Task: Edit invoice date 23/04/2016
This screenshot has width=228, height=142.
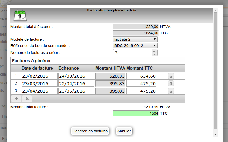Action: pos(40,91)
